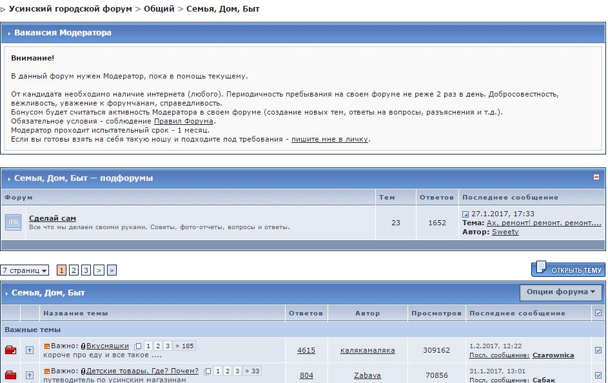Open the 7 страниц page jump dropdown

click(x=25, y=270)
